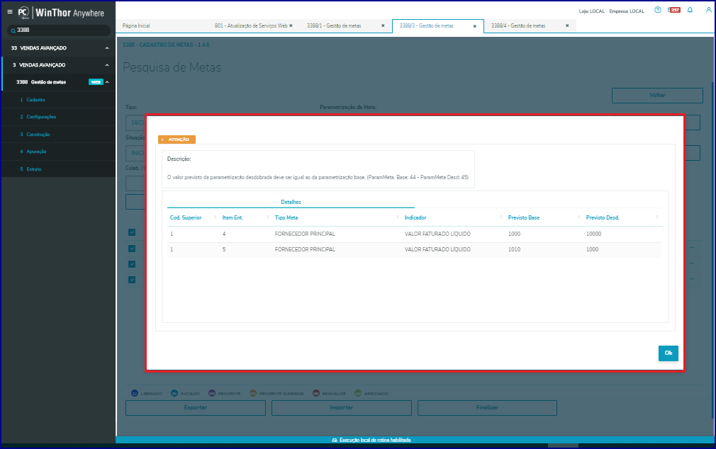Close the 3388/4 - Gestão de metas tab
The height and width of the screenshot is (449, 716).
pos(567,26)
